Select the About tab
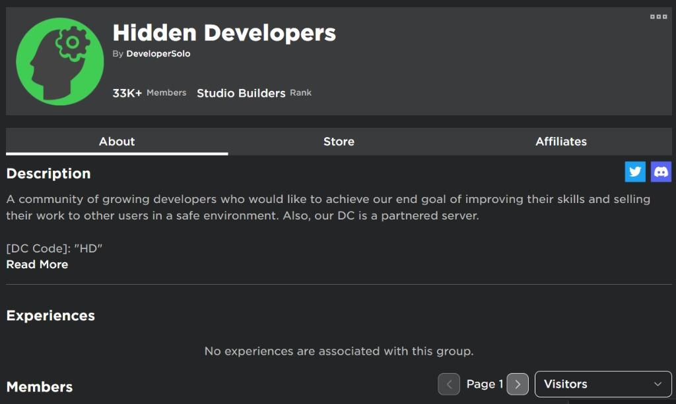 pyautogui.click(x=117, y=141)
